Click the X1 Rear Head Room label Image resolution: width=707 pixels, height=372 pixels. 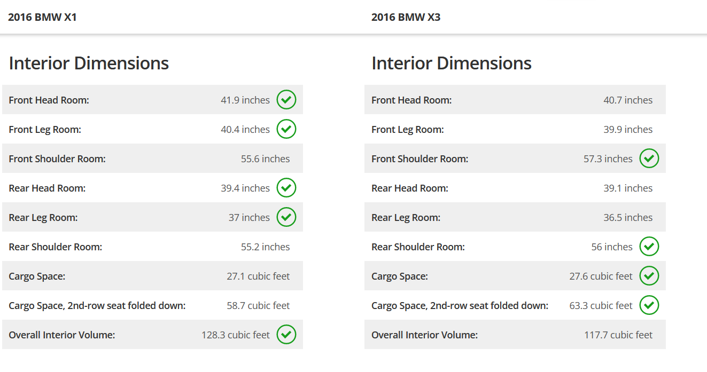pyautogui.click(x=47, y=188)
